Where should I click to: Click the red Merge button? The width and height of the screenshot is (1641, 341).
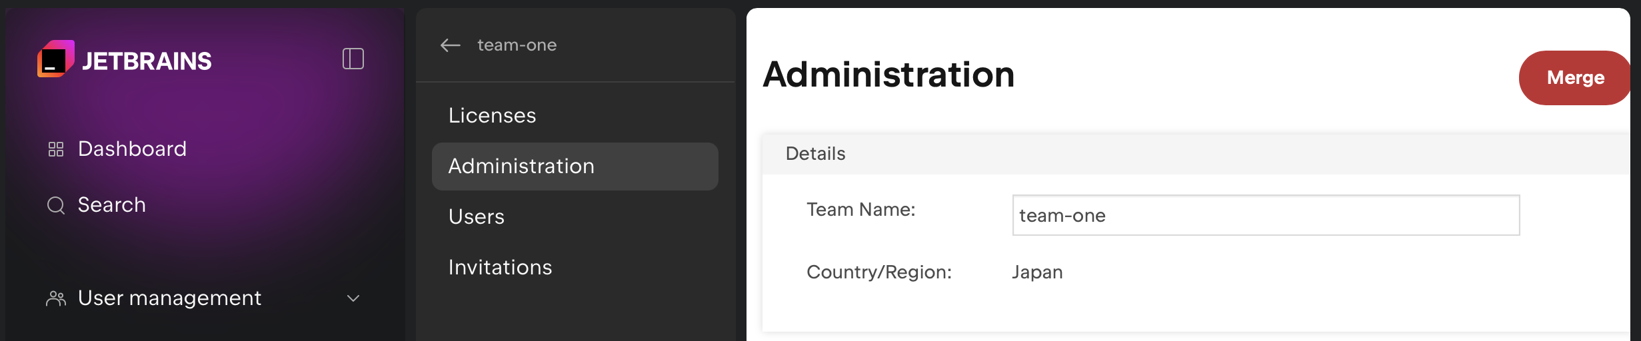1574,78
